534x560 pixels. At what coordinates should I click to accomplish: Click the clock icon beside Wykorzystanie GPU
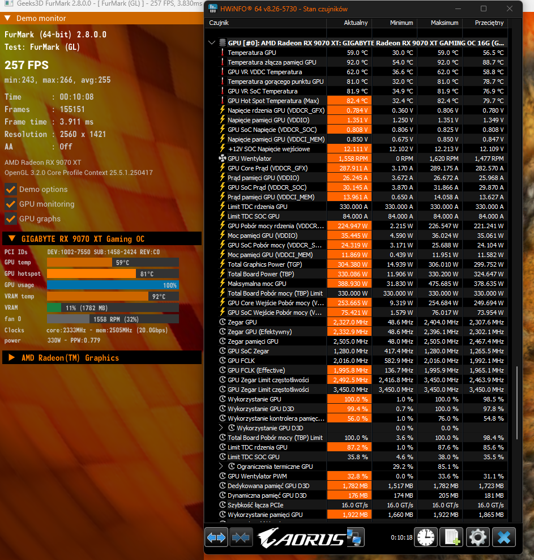(222, 399)
